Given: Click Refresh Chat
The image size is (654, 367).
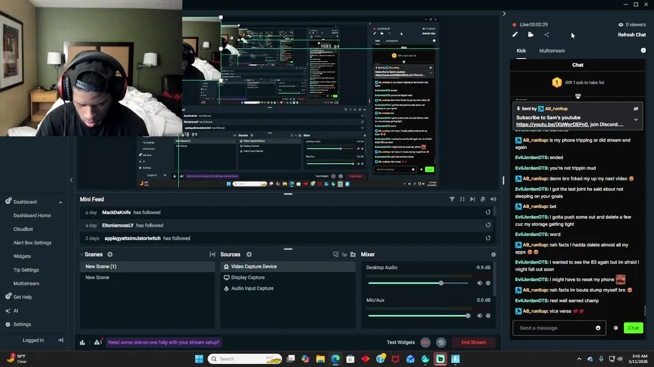Looking at the screenshot, I should [632, 35].
